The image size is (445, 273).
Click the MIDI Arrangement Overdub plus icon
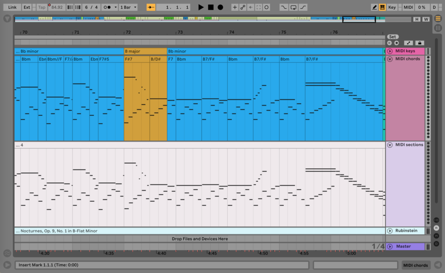pyautogui.click(x=235, y=7)
